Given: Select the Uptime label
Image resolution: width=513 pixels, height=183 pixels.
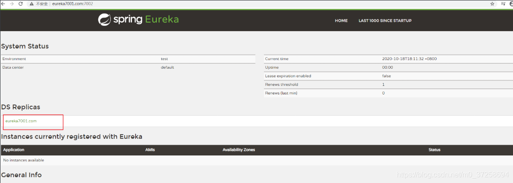Looking at the screenshot, I should (272, 67).
